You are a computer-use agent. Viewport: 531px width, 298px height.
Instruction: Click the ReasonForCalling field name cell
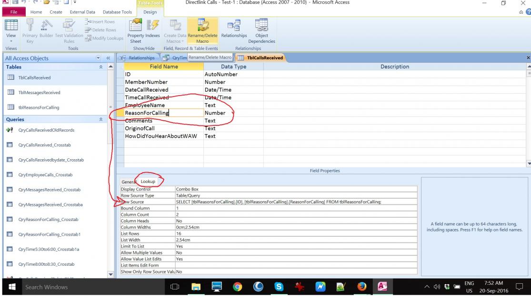163,113
